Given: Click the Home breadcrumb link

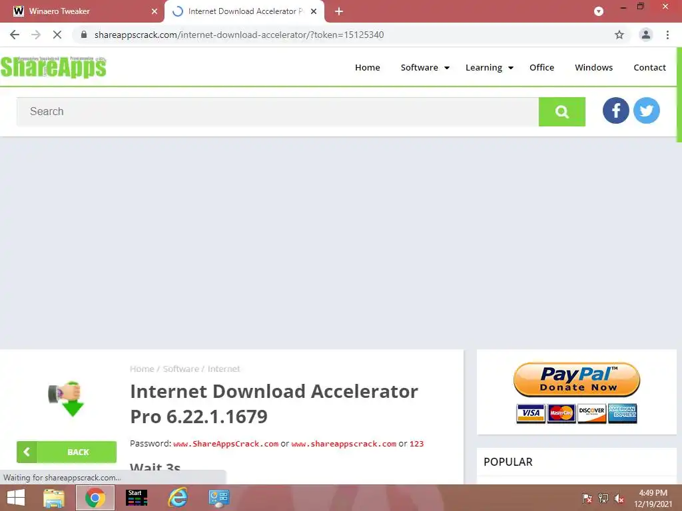Looking at the screenshot, I should tap(142, 369).
